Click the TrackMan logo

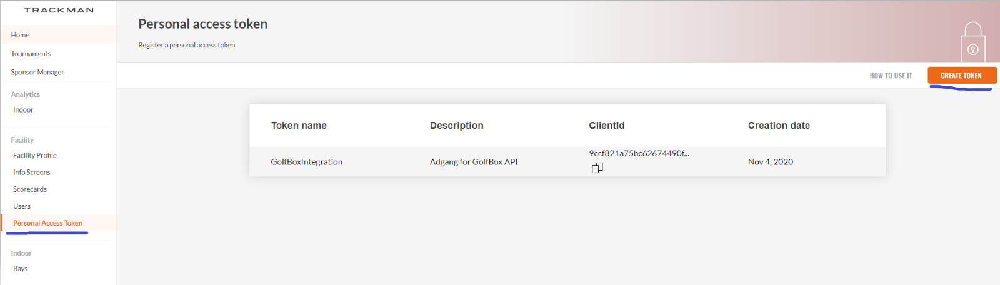pyautogui.click(x=59, y=10)
